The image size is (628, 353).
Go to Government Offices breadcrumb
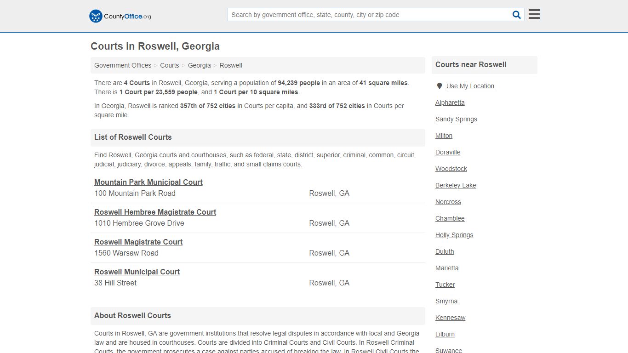123,65
